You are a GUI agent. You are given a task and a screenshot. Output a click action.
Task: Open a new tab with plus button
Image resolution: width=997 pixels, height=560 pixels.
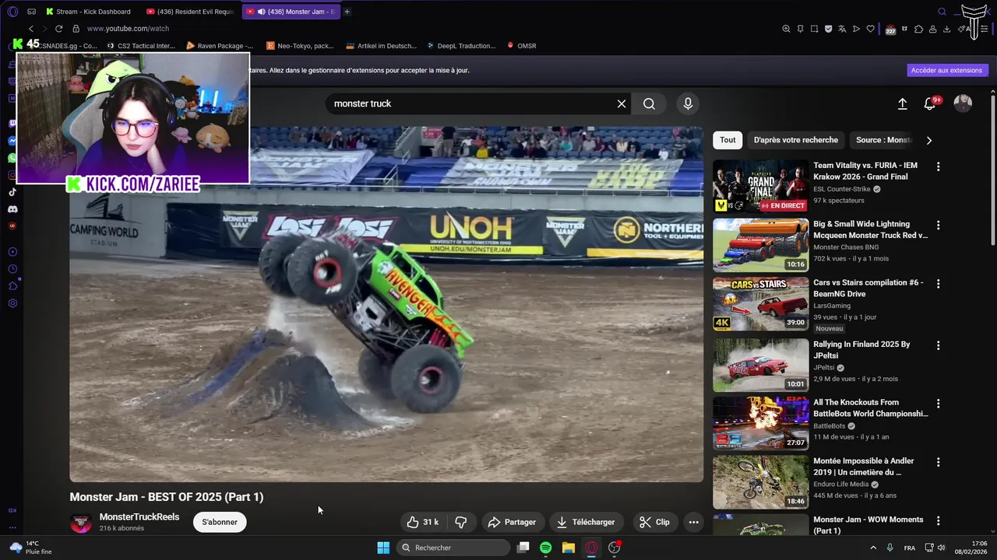(347, 12)
